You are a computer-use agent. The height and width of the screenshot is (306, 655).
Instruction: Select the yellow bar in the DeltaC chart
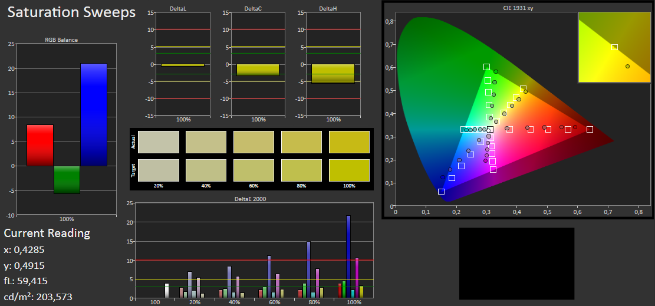(258, 70)
